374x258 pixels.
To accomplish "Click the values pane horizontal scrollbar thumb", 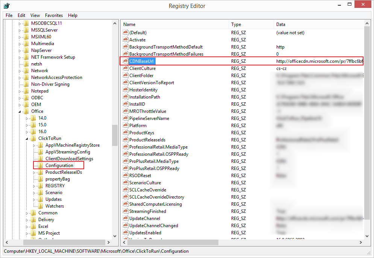I will (x=173, y=242).
